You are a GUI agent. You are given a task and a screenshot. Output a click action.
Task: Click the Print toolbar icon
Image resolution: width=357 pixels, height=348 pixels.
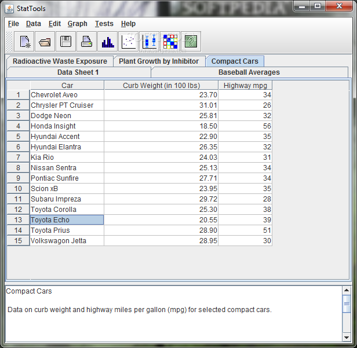coord(86,42)
